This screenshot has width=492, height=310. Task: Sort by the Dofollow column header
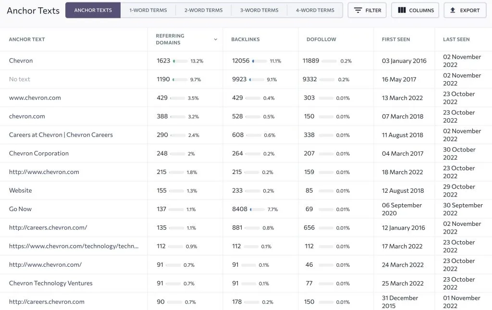(x=321, y=39)
